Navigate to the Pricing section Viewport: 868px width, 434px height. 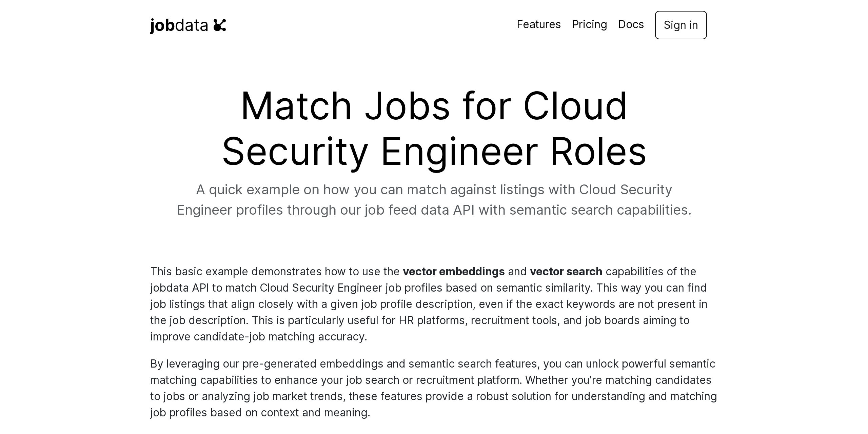[590, 25]
